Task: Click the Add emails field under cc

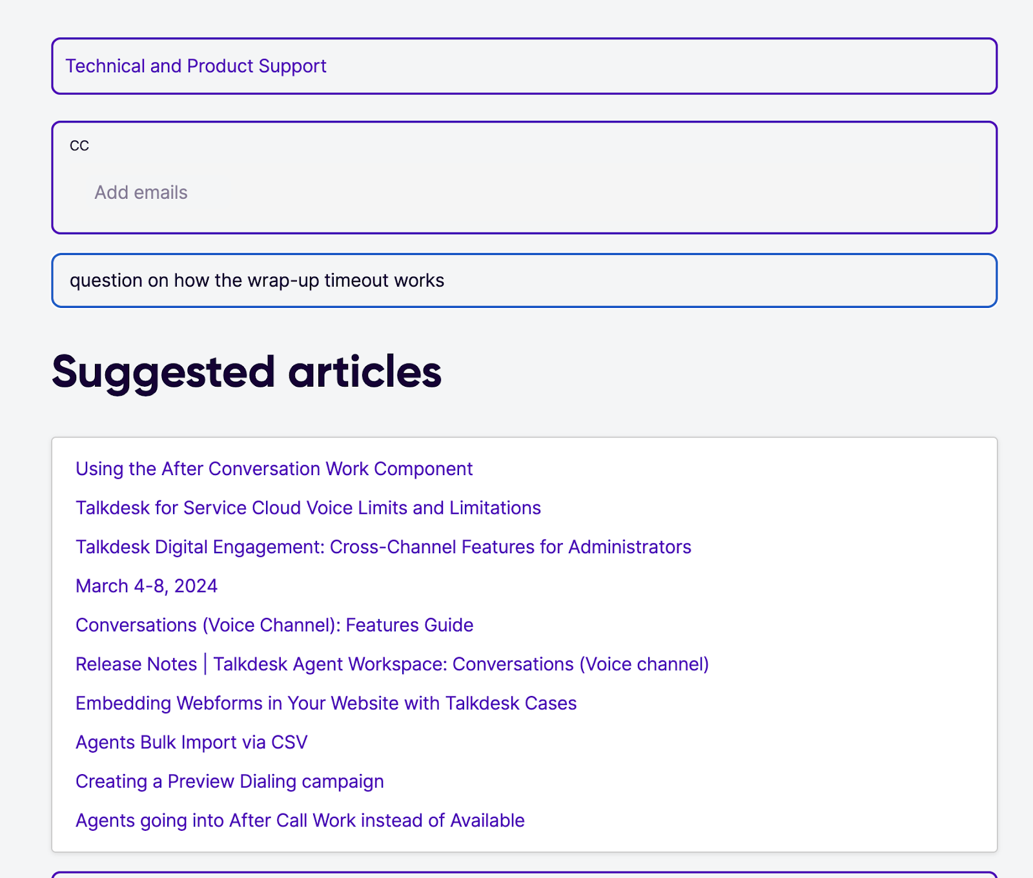Action: [141, 192]
